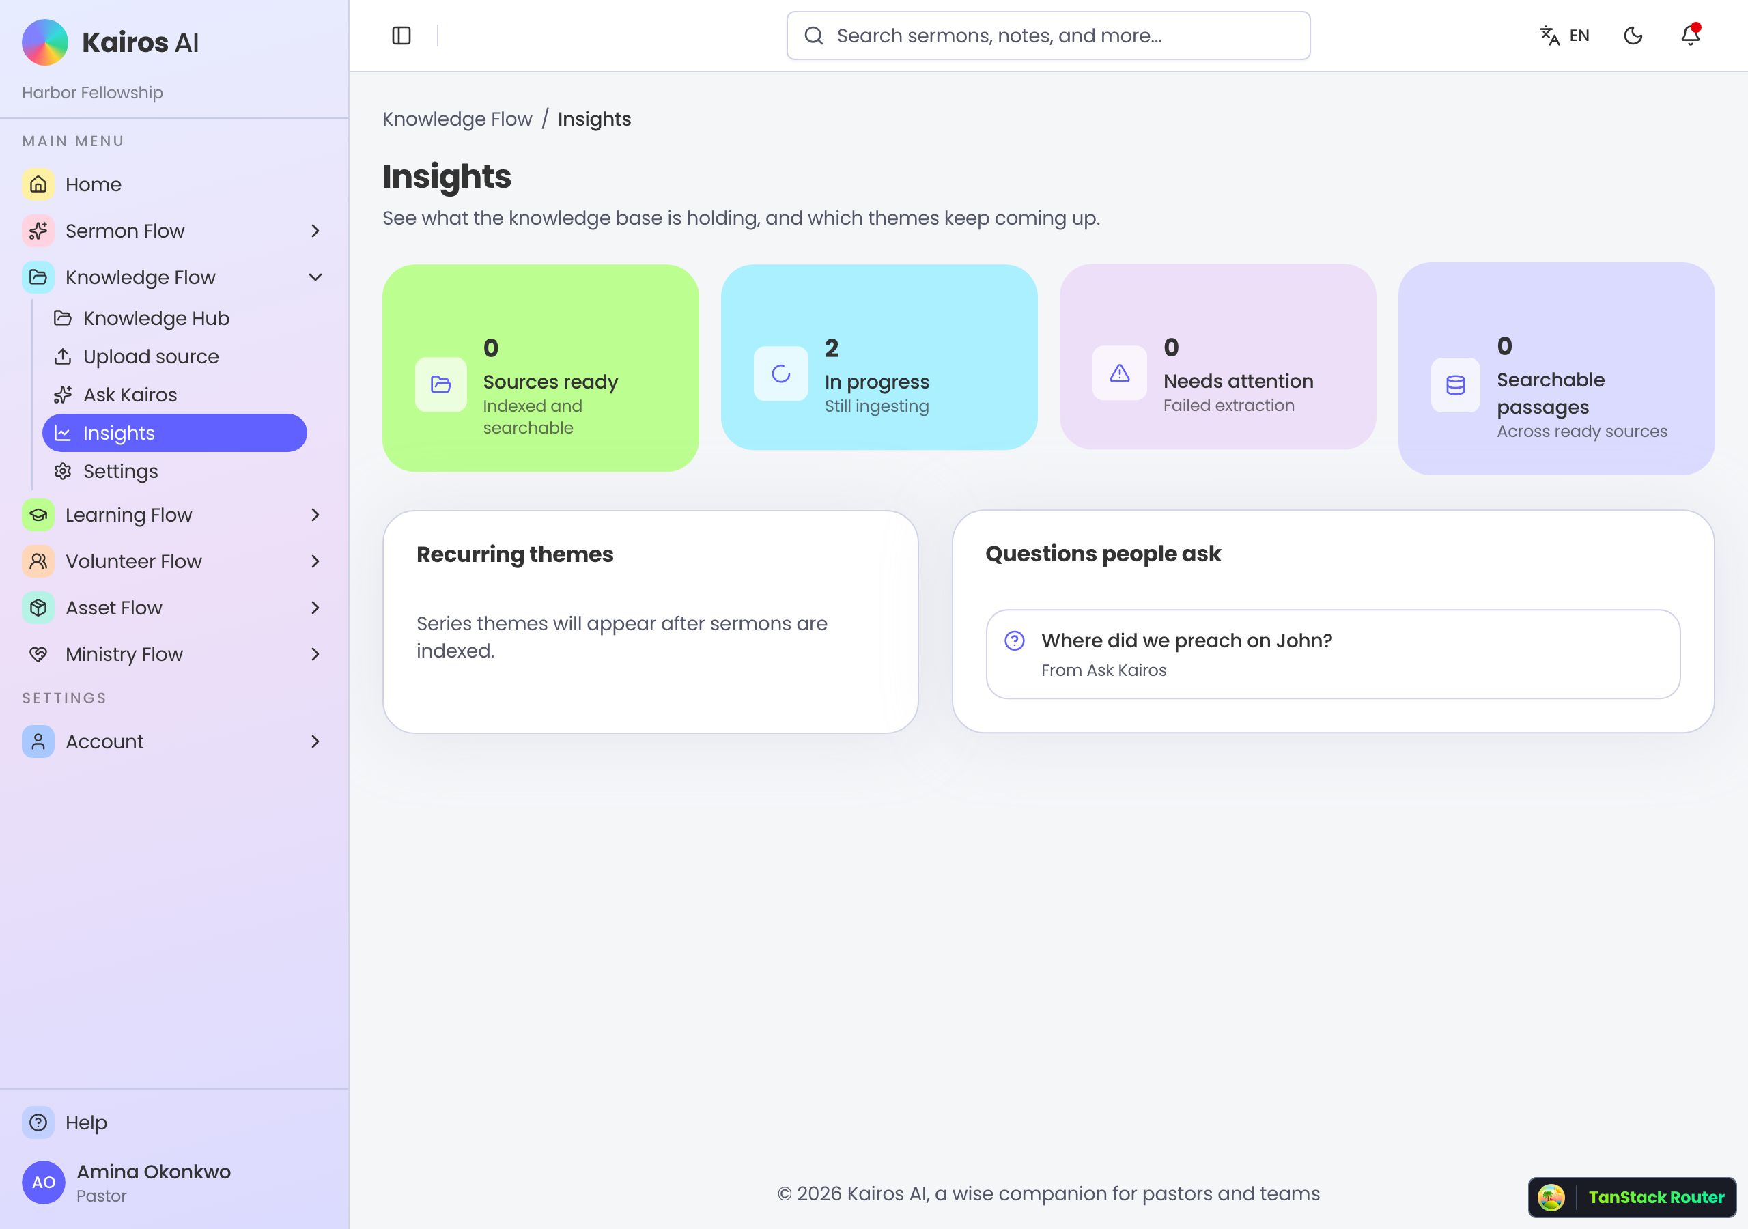Viewport: 1748px width, 1229px height.
Task: Expand the Volunteer Flow chevron
Action: pyautogui.click(x=315, y=561)
